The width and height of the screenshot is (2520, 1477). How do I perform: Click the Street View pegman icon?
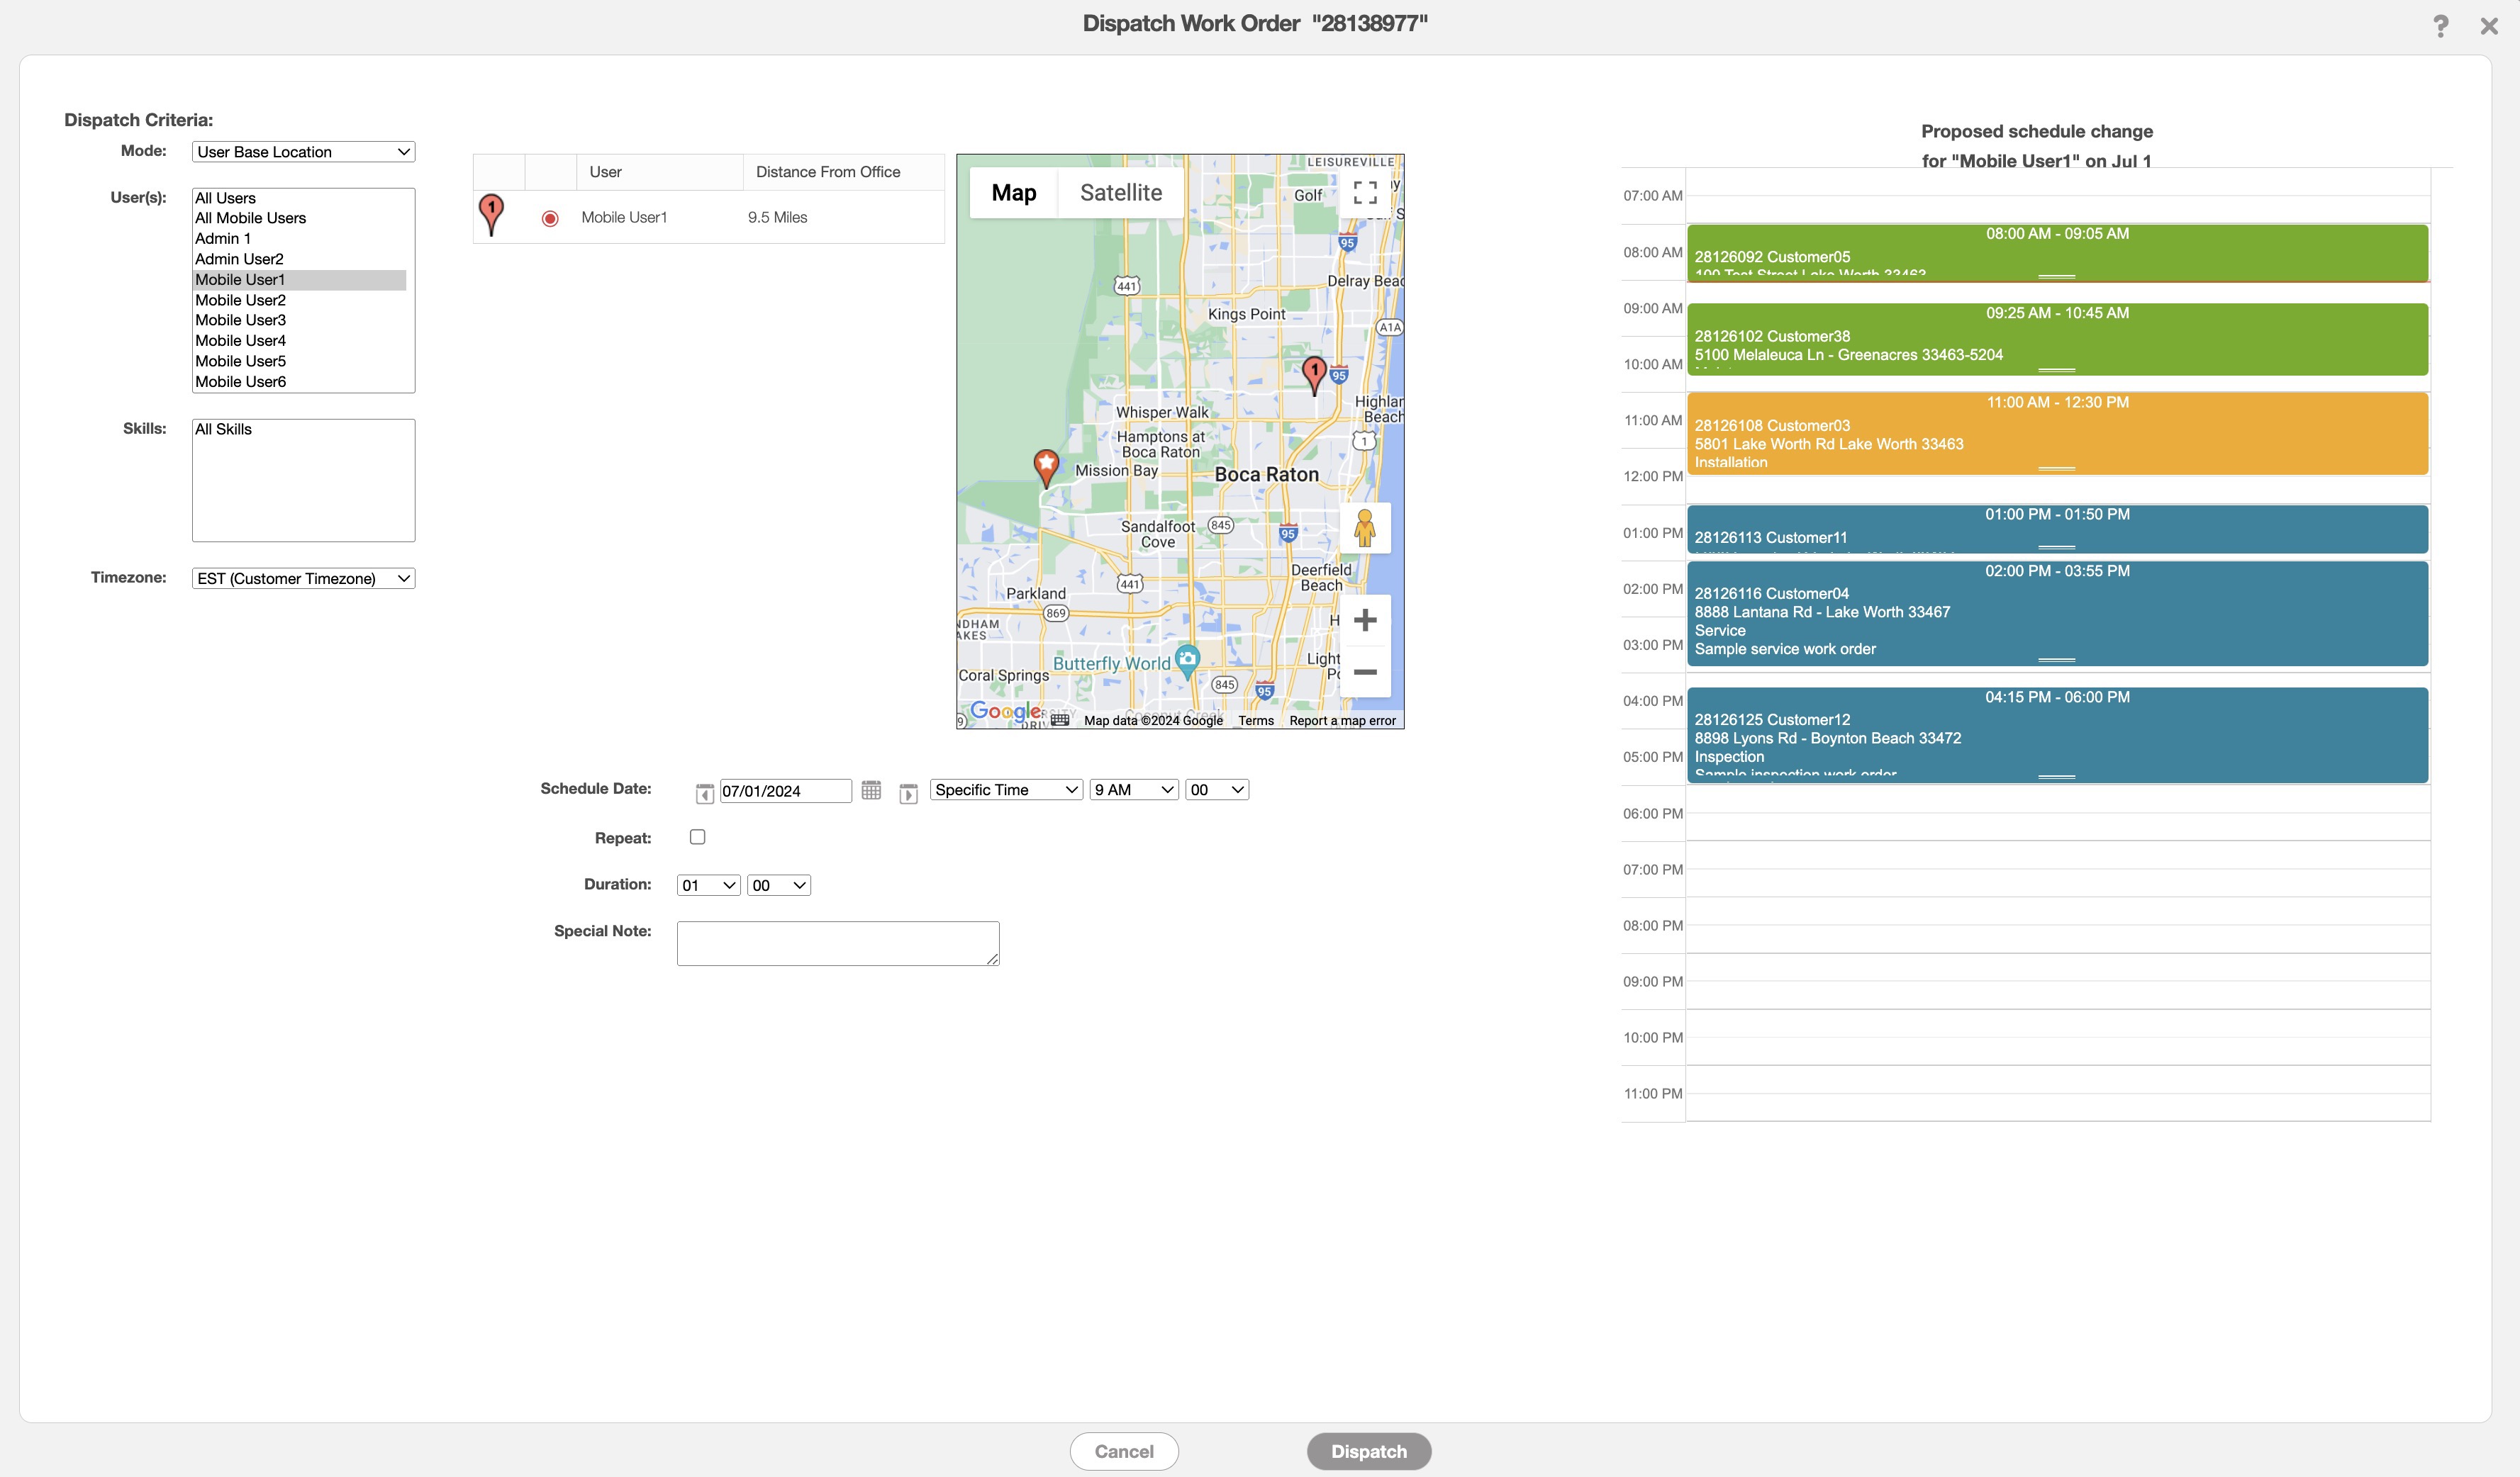click(x=1365, y=527)
